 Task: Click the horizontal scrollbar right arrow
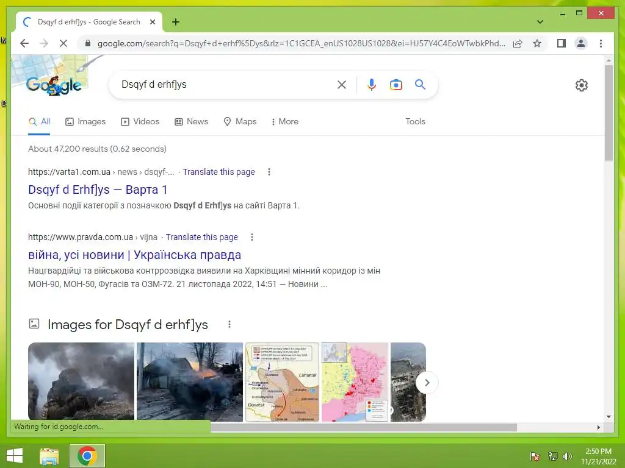pyautogui.click(x=598, y=427)
